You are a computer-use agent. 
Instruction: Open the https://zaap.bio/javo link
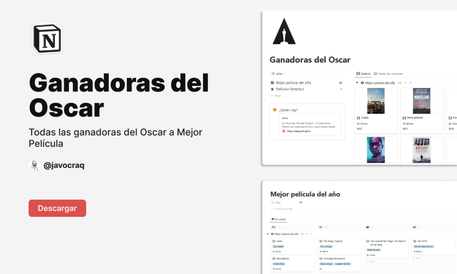(x=299, y=131)
